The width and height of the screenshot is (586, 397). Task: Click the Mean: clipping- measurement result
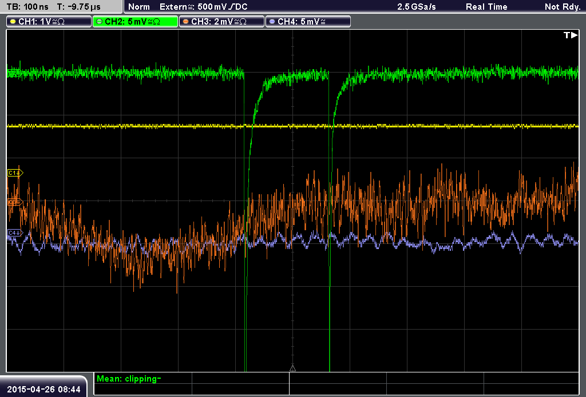pos(129,379)
